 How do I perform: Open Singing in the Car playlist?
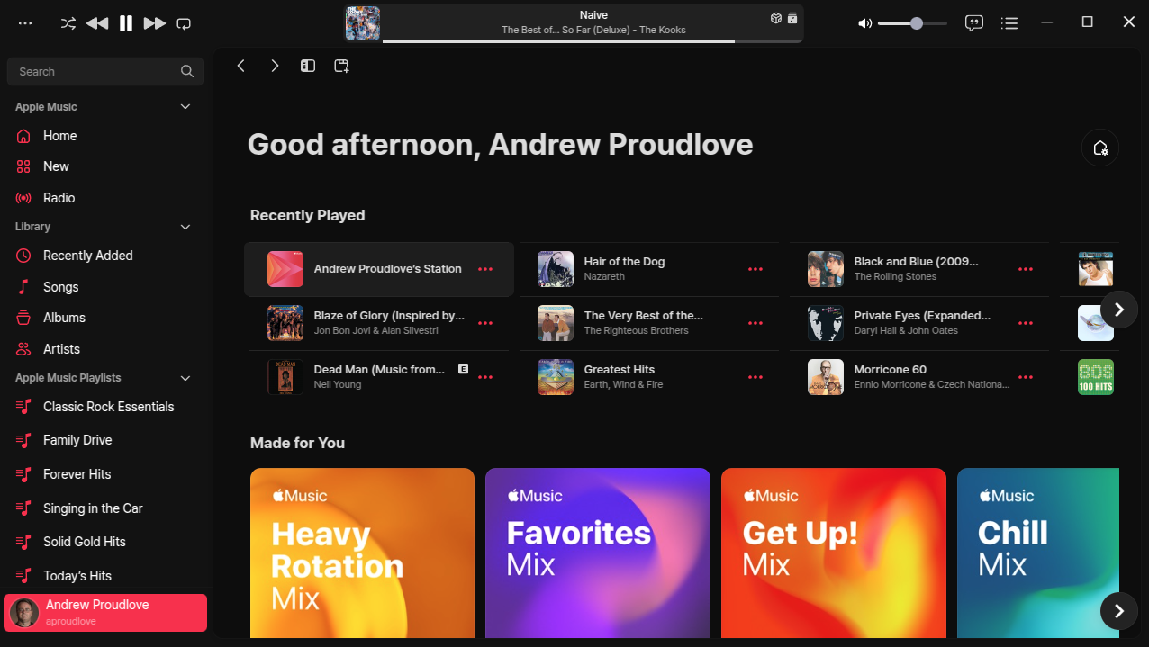coord(105,508)
